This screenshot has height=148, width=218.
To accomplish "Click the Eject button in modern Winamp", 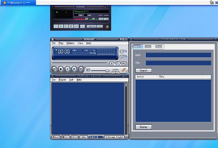I will [111, 63].
